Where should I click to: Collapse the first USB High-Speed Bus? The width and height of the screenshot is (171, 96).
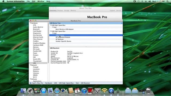51,25
